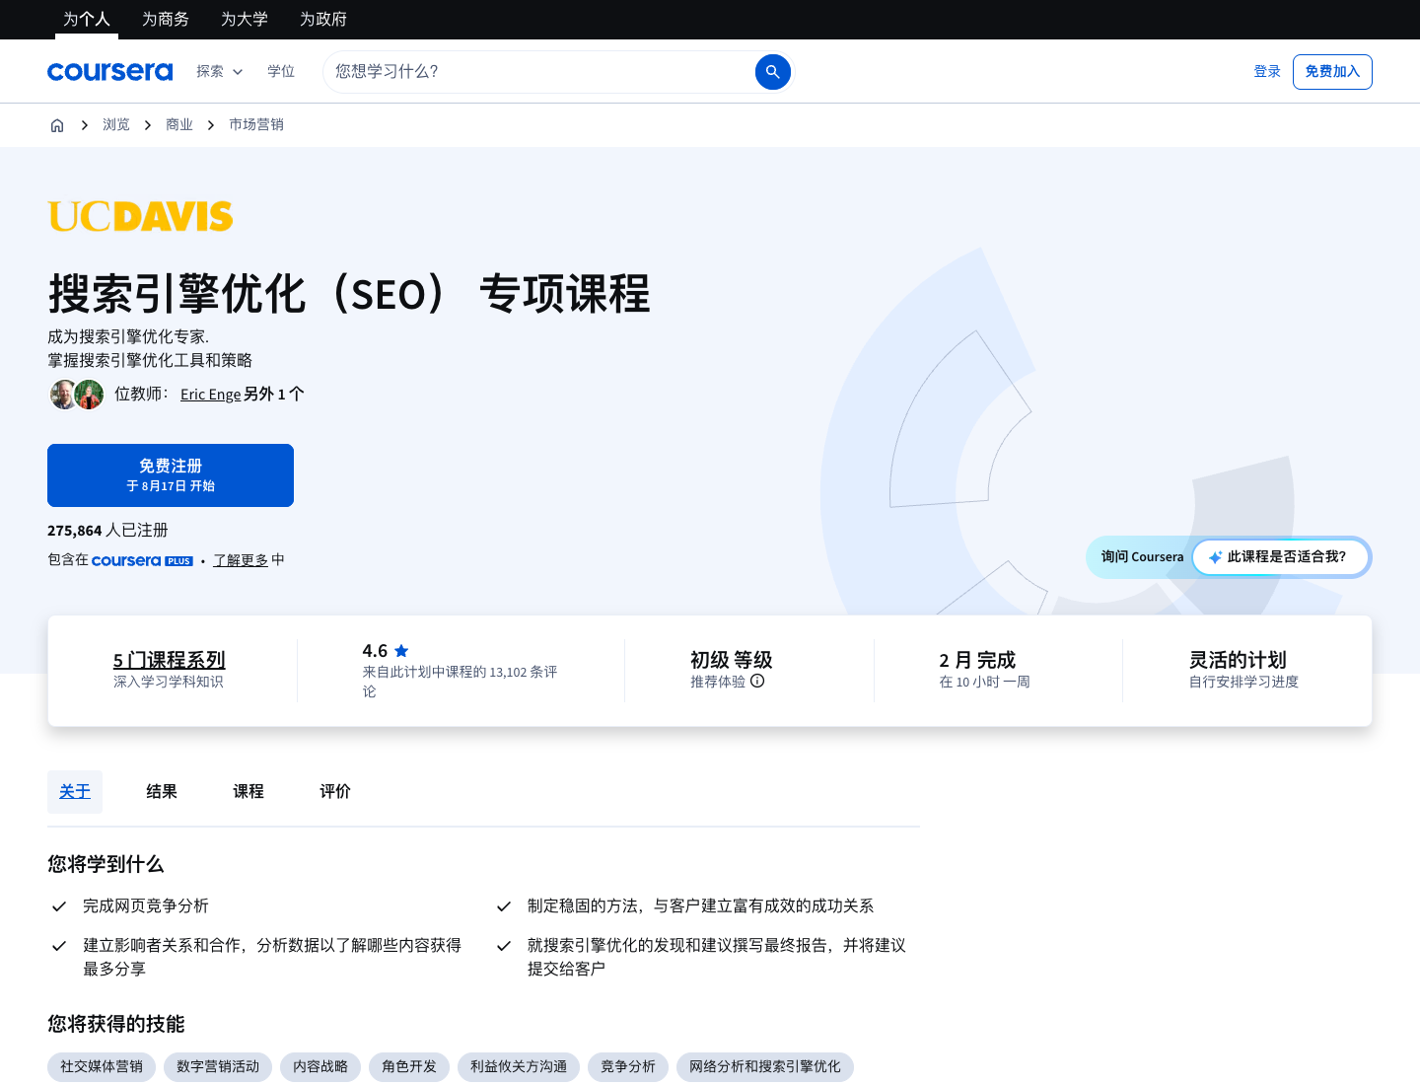Click 来自此计划中课程的 13,102 条评论 text

(x=460, y=682)
